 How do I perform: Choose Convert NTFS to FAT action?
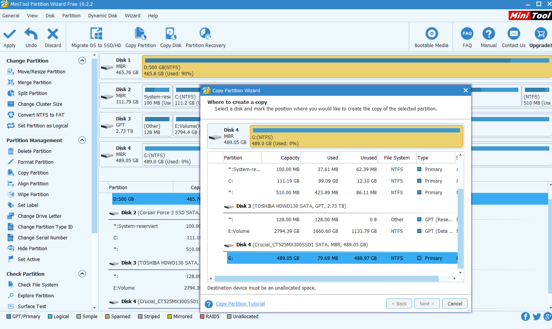pos(41,115)
